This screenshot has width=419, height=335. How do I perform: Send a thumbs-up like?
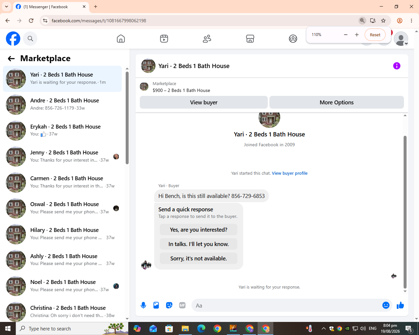pyautogui.click(x=400, y=305)
